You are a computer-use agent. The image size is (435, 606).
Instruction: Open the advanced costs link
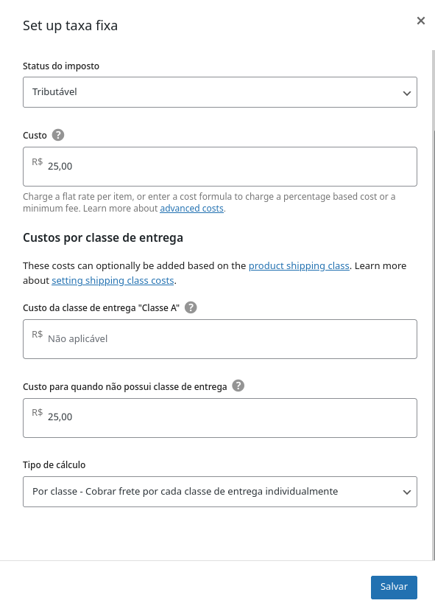192,209
